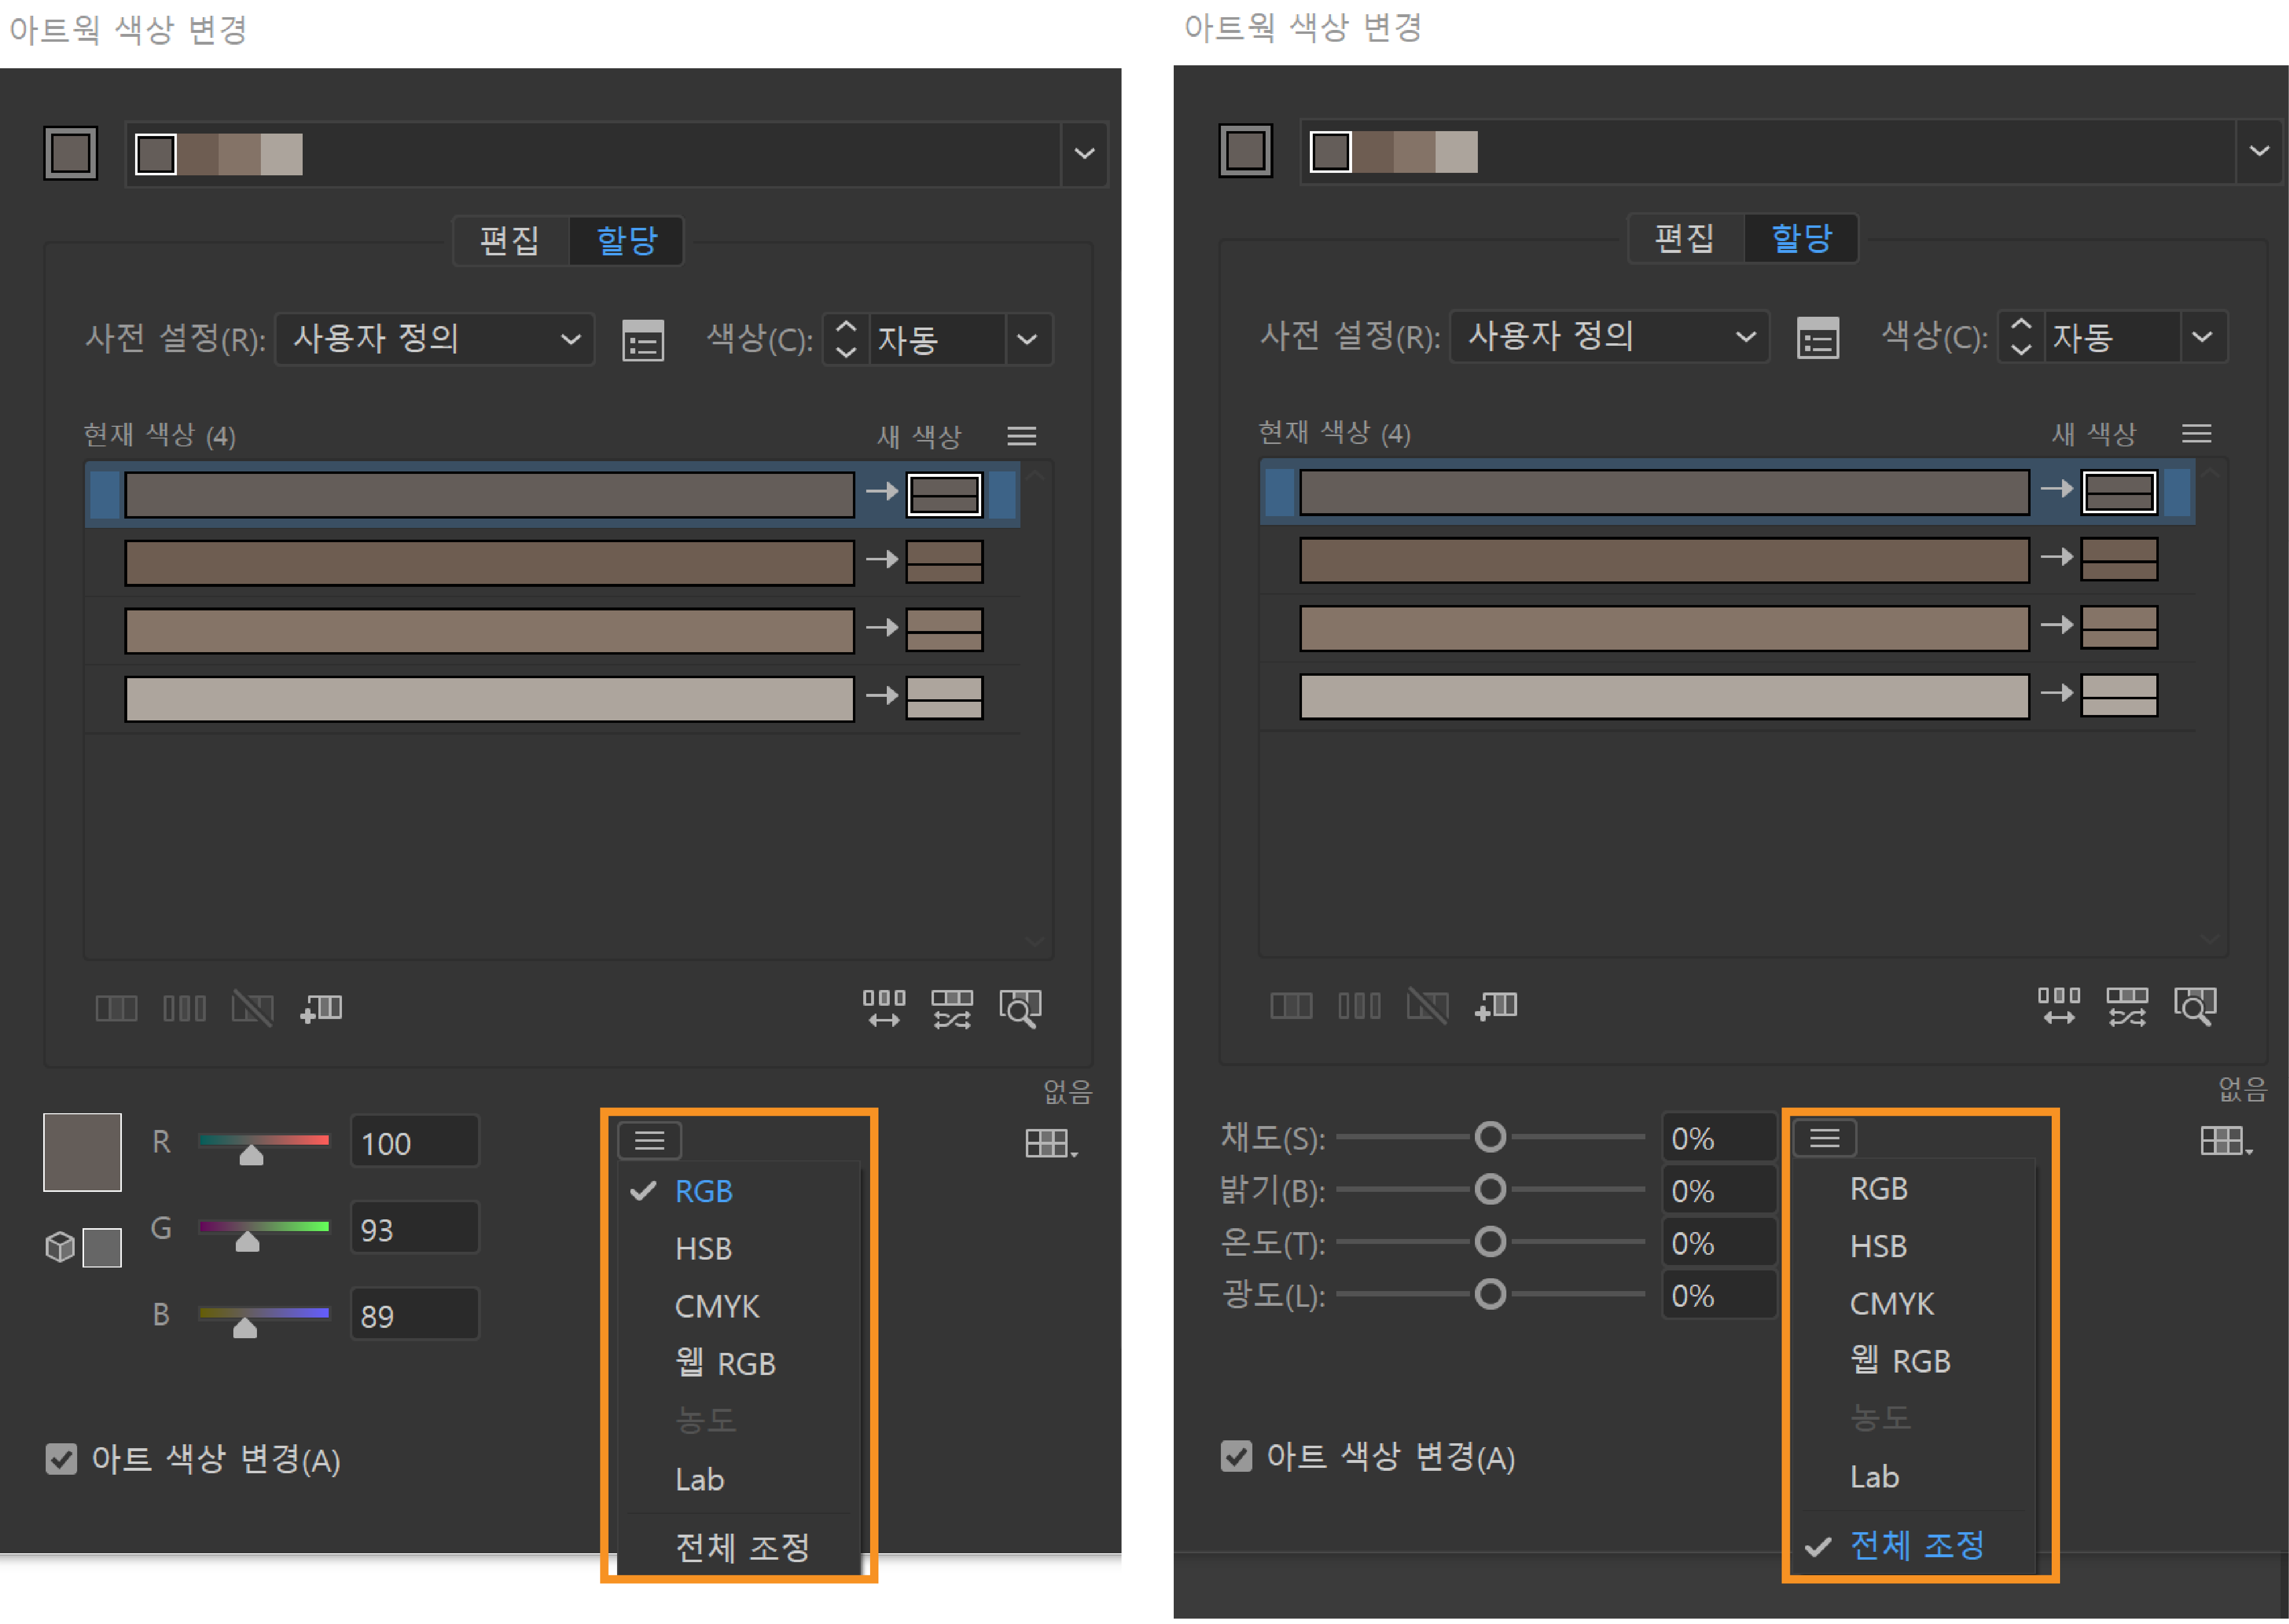The image size is (2289, 1624).
Task: Click find color in artwork magnifier, left panel
Action: (1020, 1007)
